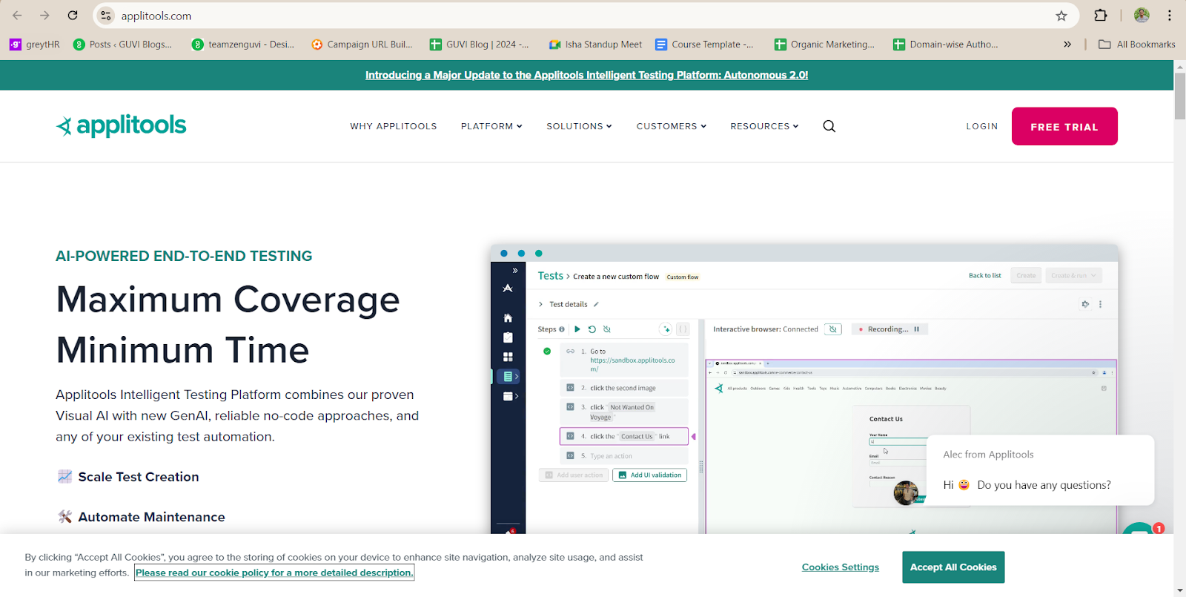Click the Free Trial button
Viewport: 1186px width, 597px height.
(1064, 126)
